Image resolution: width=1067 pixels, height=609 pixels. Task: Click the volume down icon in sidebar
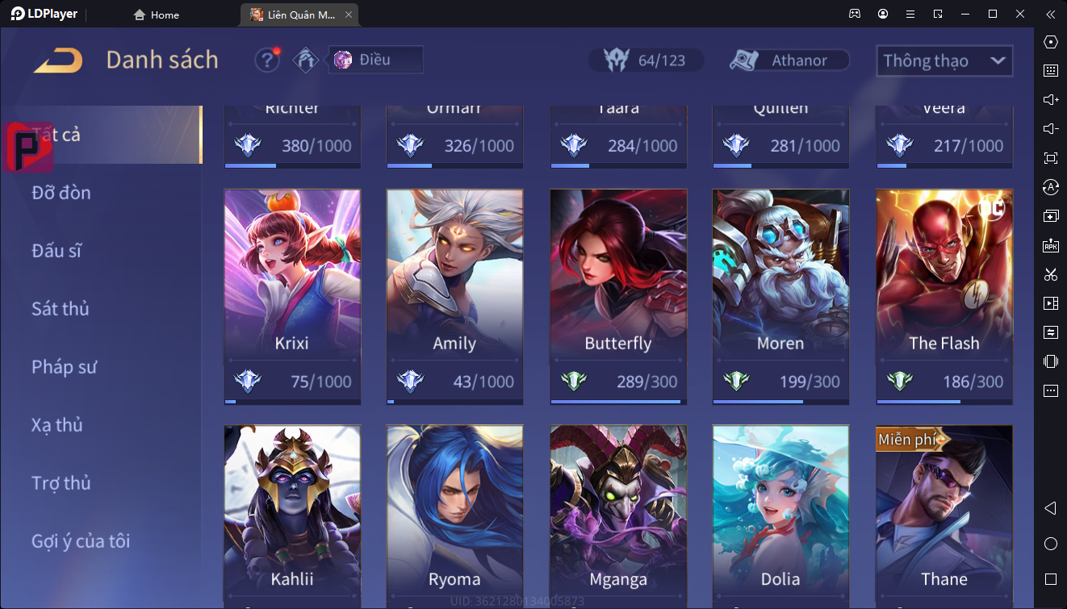pyautogui.click(x=1050, y=129)
